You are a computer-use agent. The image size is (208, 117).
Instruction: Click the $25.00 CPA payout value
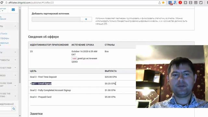[x=111, y=77]
